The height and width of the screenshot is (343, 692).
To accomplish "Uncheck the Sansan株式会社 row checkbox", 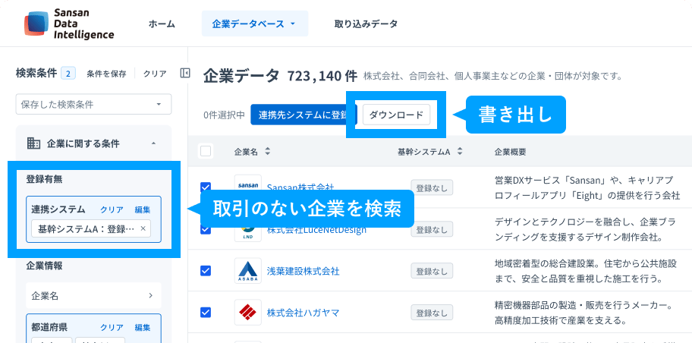I will pyautogui.click(x=206, y=187).
